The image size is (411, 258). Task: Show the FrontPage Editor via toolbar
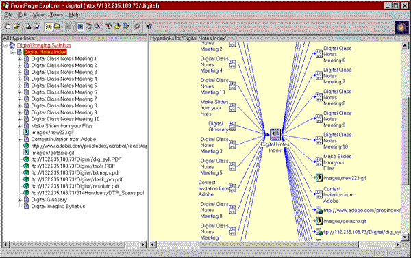[108, 27]
